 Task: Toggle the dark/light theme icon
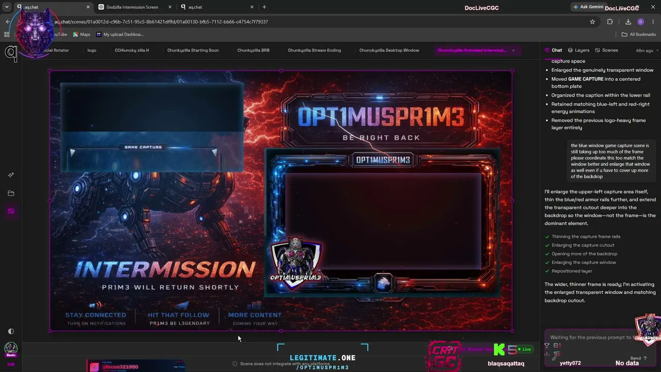[x=11, y=331]
